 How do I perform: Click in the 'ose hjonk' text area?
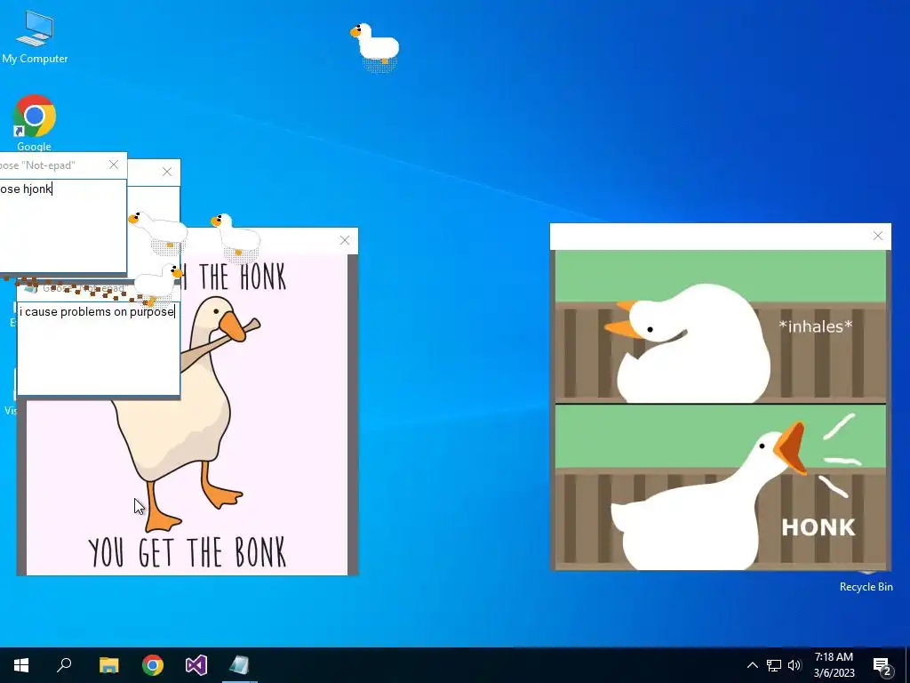point(63,225)
